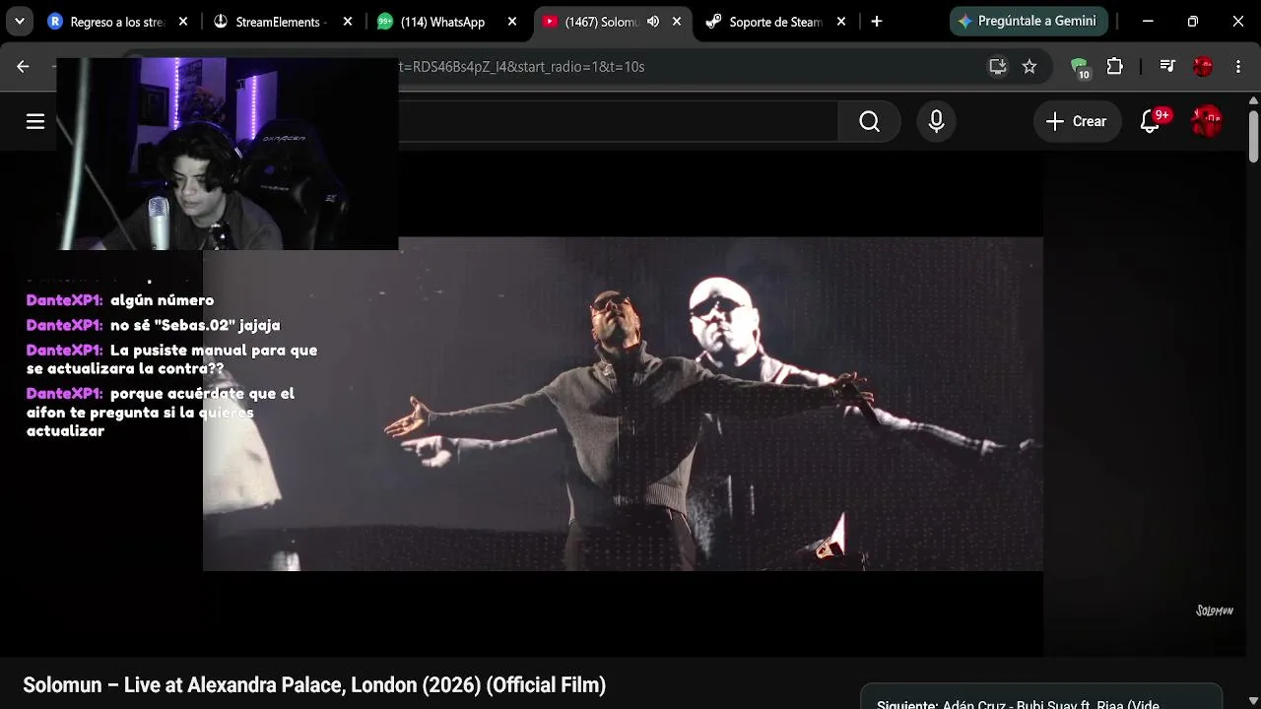Click the 'Crear' button
The height and width of the screenshot is (709, 1261).
tap(1077, 121)
